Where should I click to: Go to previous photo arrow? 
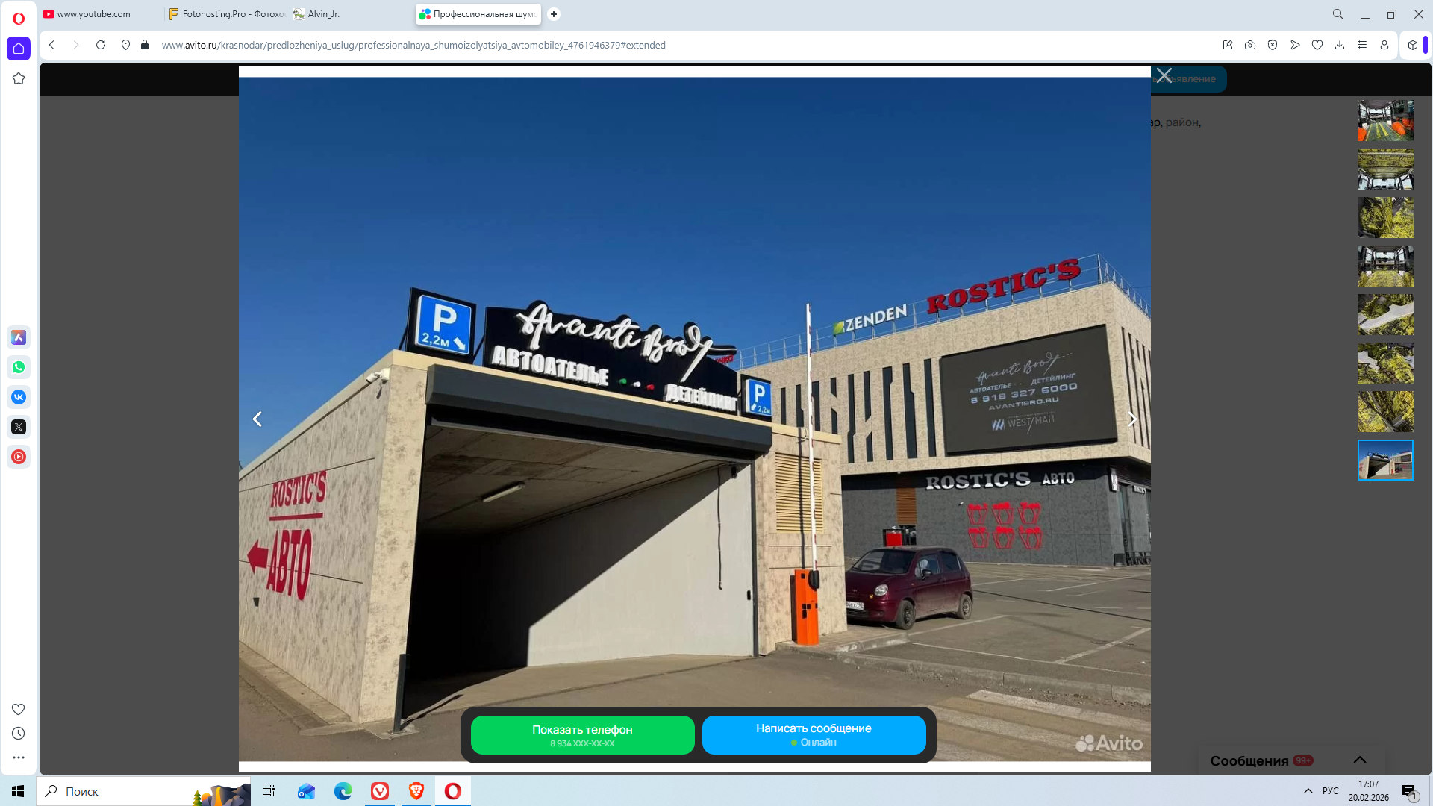(x=257, y=419)
